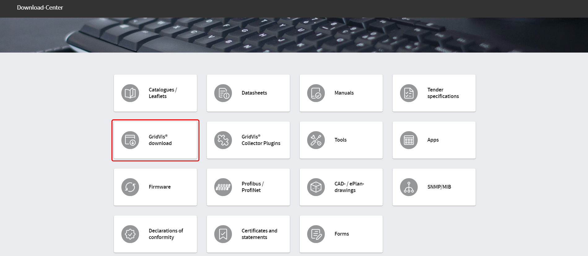Open Declarations of conformity
This screenshot has width=588, height=256.
(155, 234)
